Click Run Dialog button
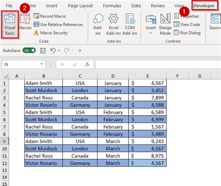221x186 pixels. [x=187, y=33]
